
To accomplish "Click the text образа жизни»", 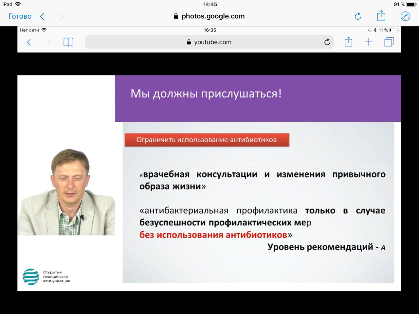I will tap(173, 186).
